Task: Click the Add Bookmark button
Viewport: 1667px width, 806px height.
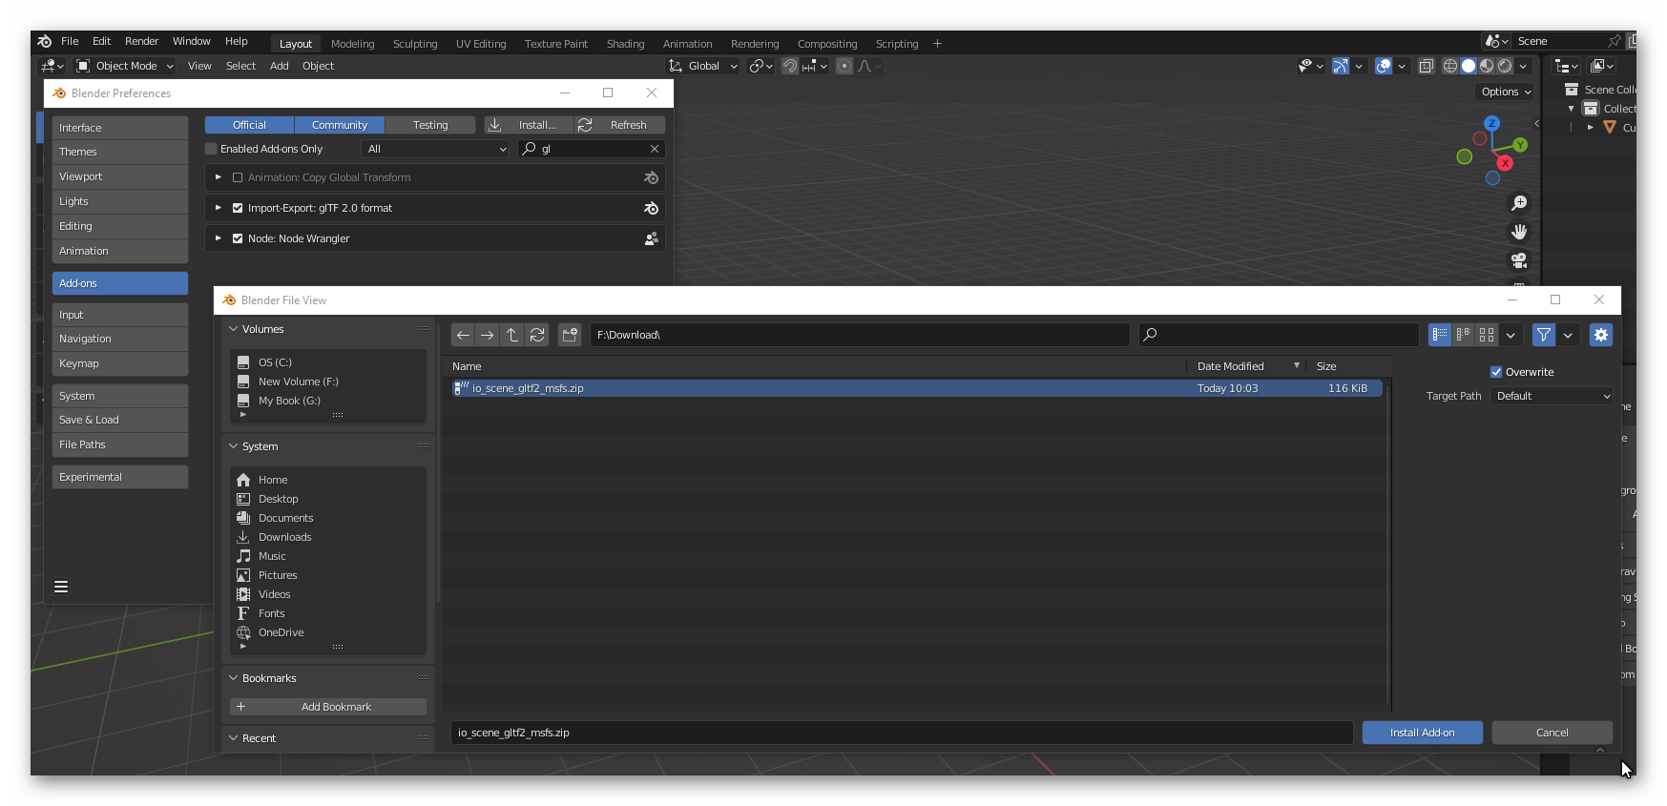Action: coord(328,707)
